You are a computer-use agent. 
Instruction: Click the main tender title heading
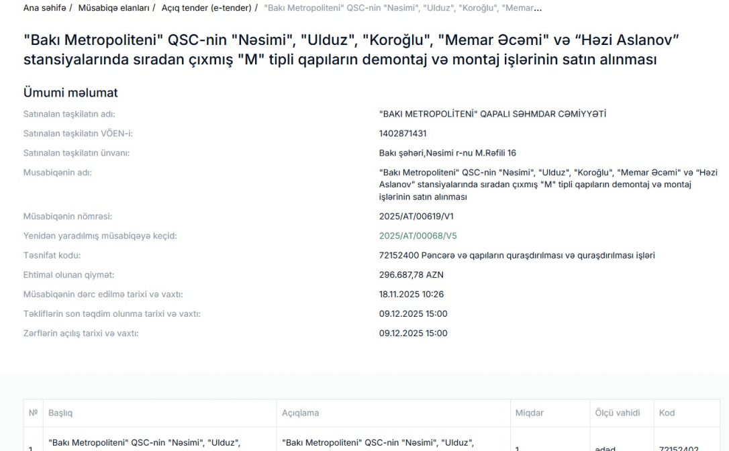point(351,50)
